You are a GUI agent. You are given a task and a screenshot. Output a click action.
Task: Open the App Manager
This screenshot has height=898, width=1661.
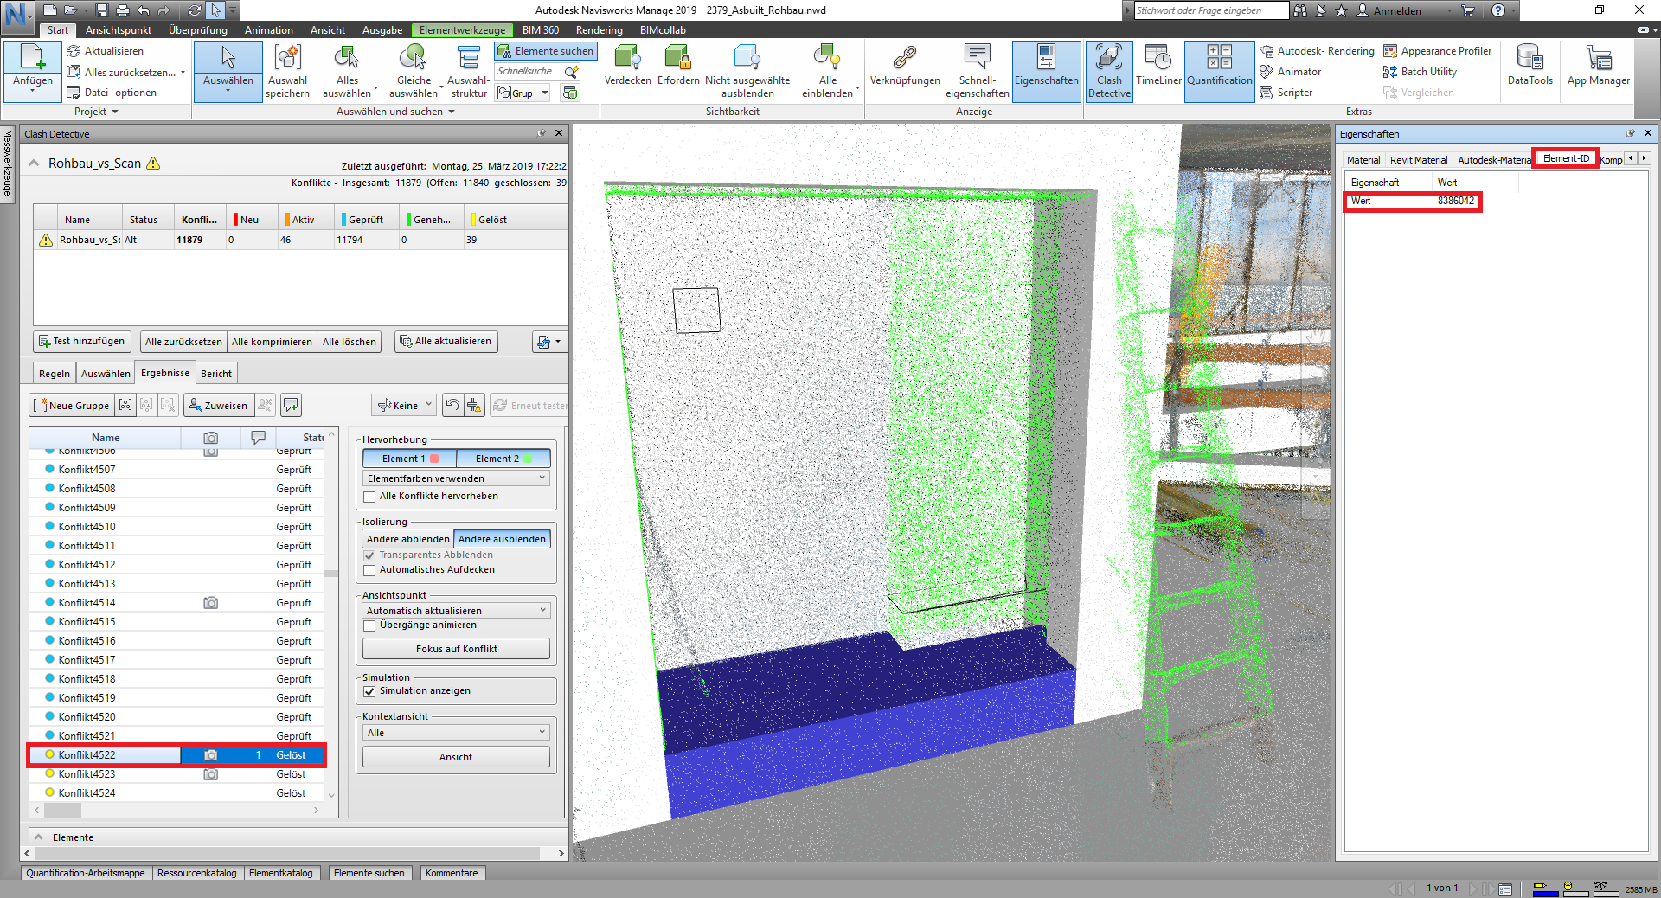click(1598, 67)
